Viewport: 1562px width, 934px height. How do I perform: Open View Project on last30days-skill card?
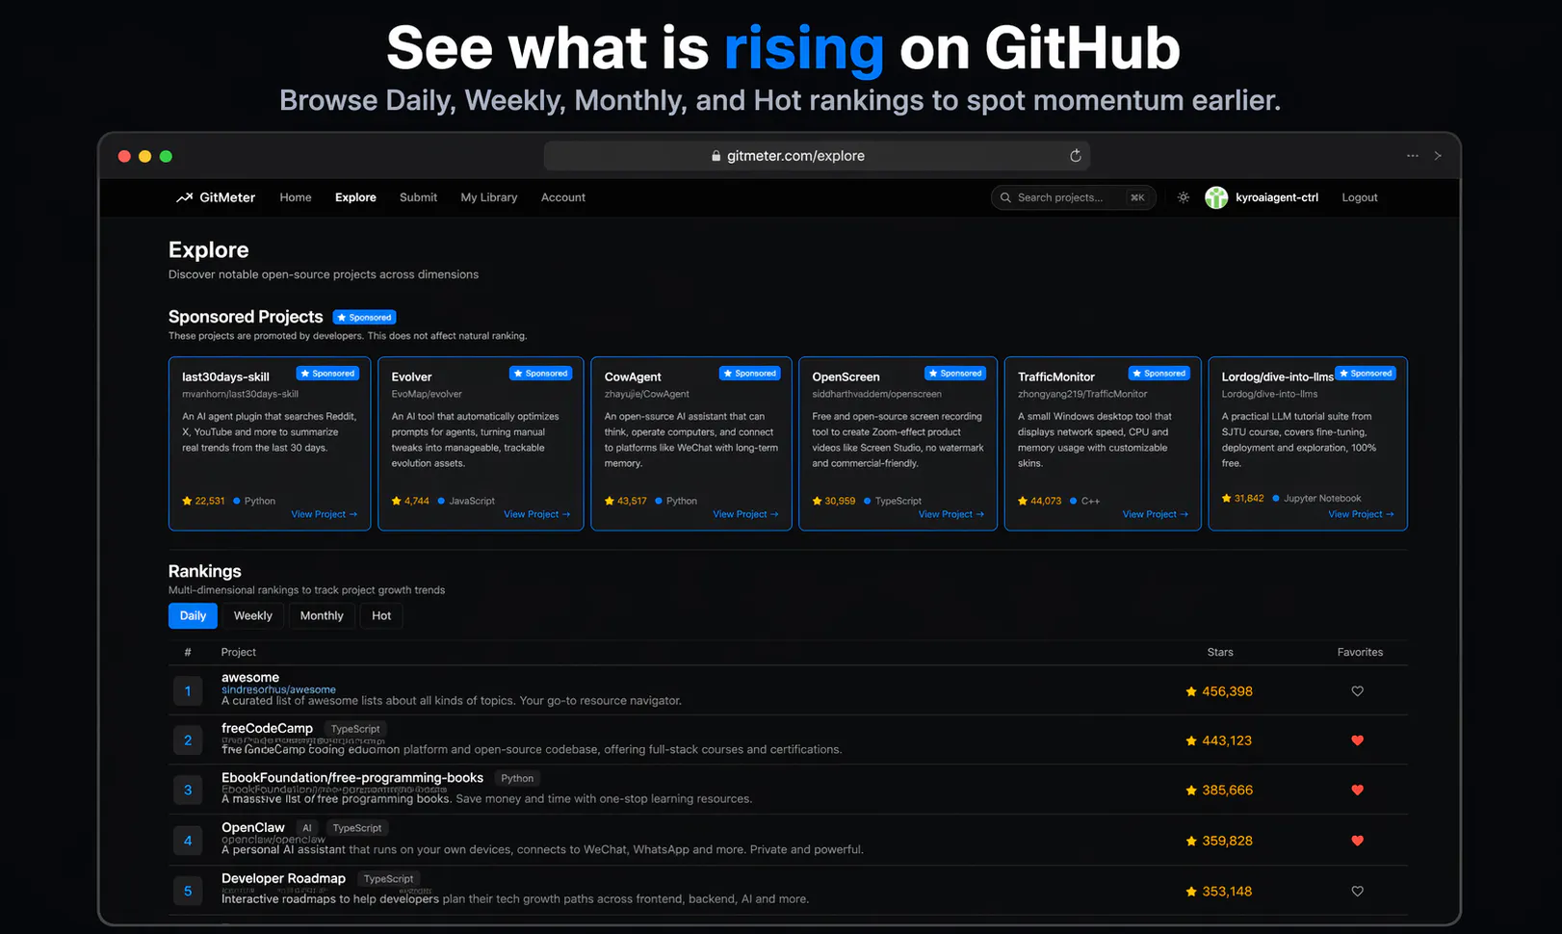pos(325,514)
